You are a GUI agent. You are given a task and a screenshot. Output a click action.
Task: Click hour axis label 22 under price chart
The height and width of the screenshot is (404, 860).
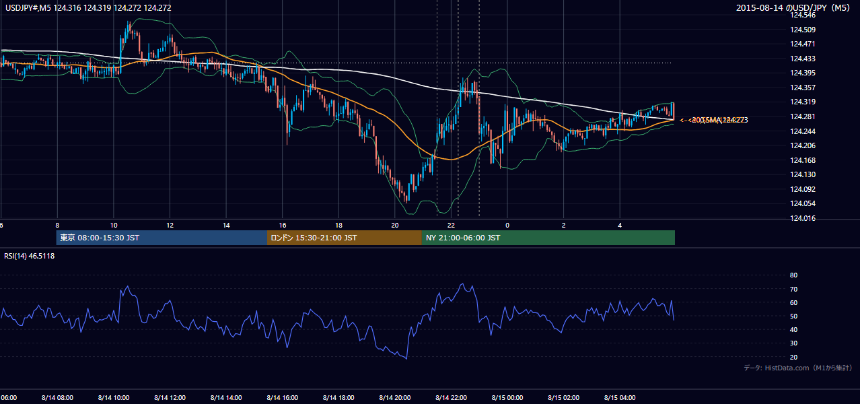452,226
